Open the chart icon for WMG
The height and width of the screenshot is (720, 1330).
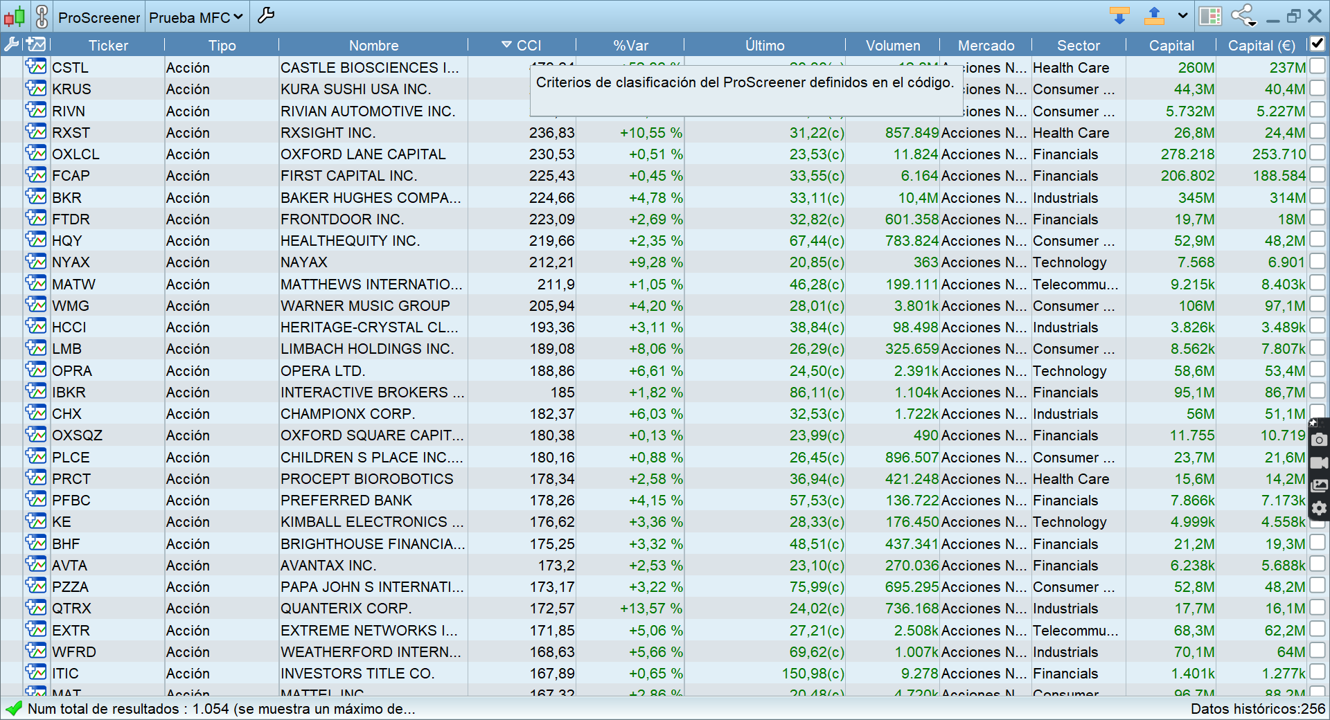tap(35, 305)
